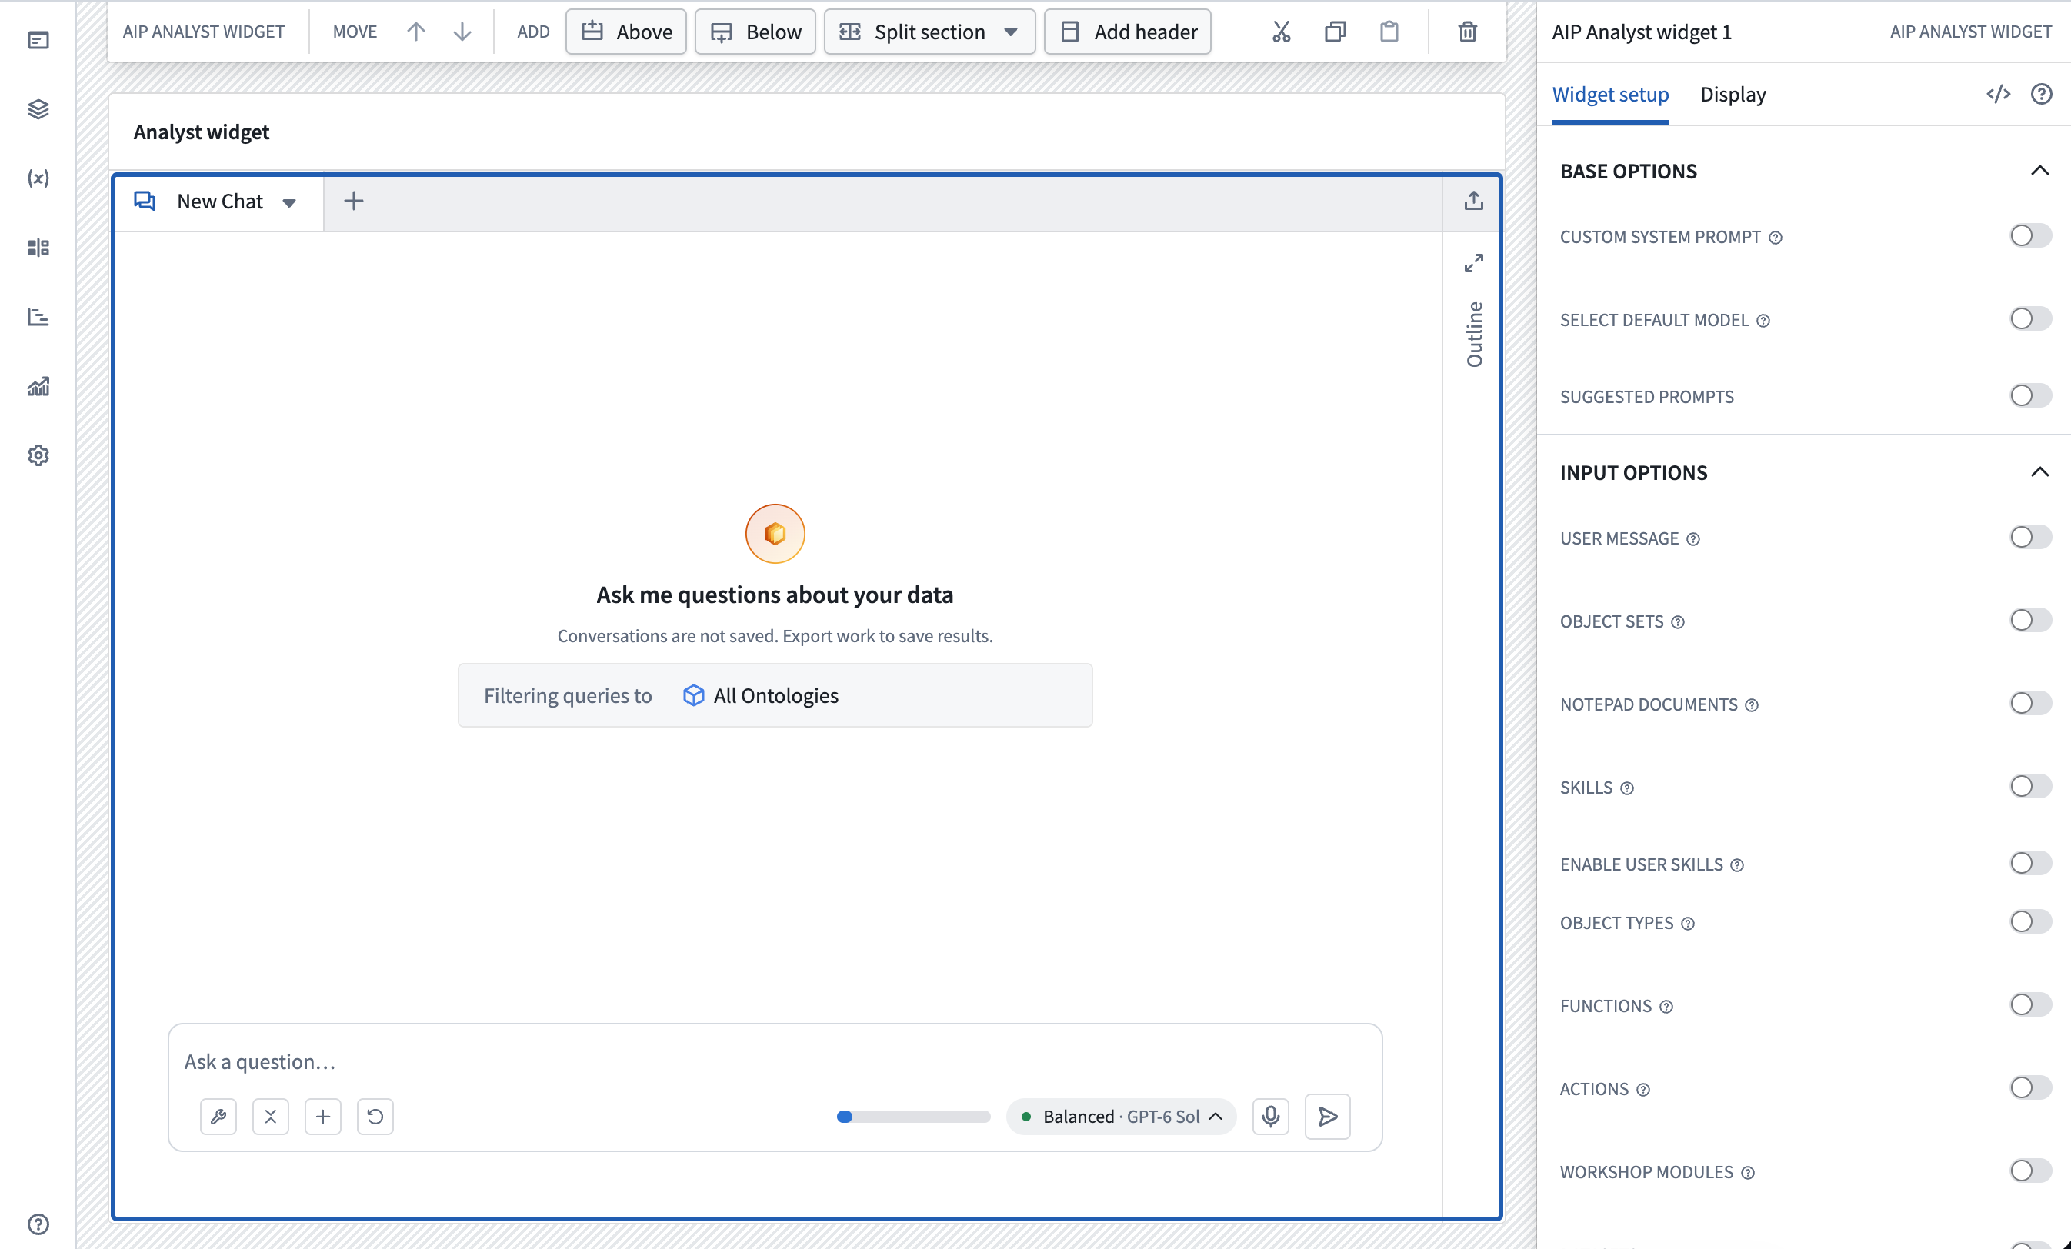2071x1249 pixels.
Task: Open Split section dropdown
Action: click(929, 32)
